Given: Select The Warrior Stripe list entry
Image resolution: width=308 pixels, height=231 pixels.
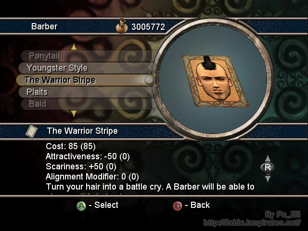Looking at the screenshot, I should tap(86, 80).
